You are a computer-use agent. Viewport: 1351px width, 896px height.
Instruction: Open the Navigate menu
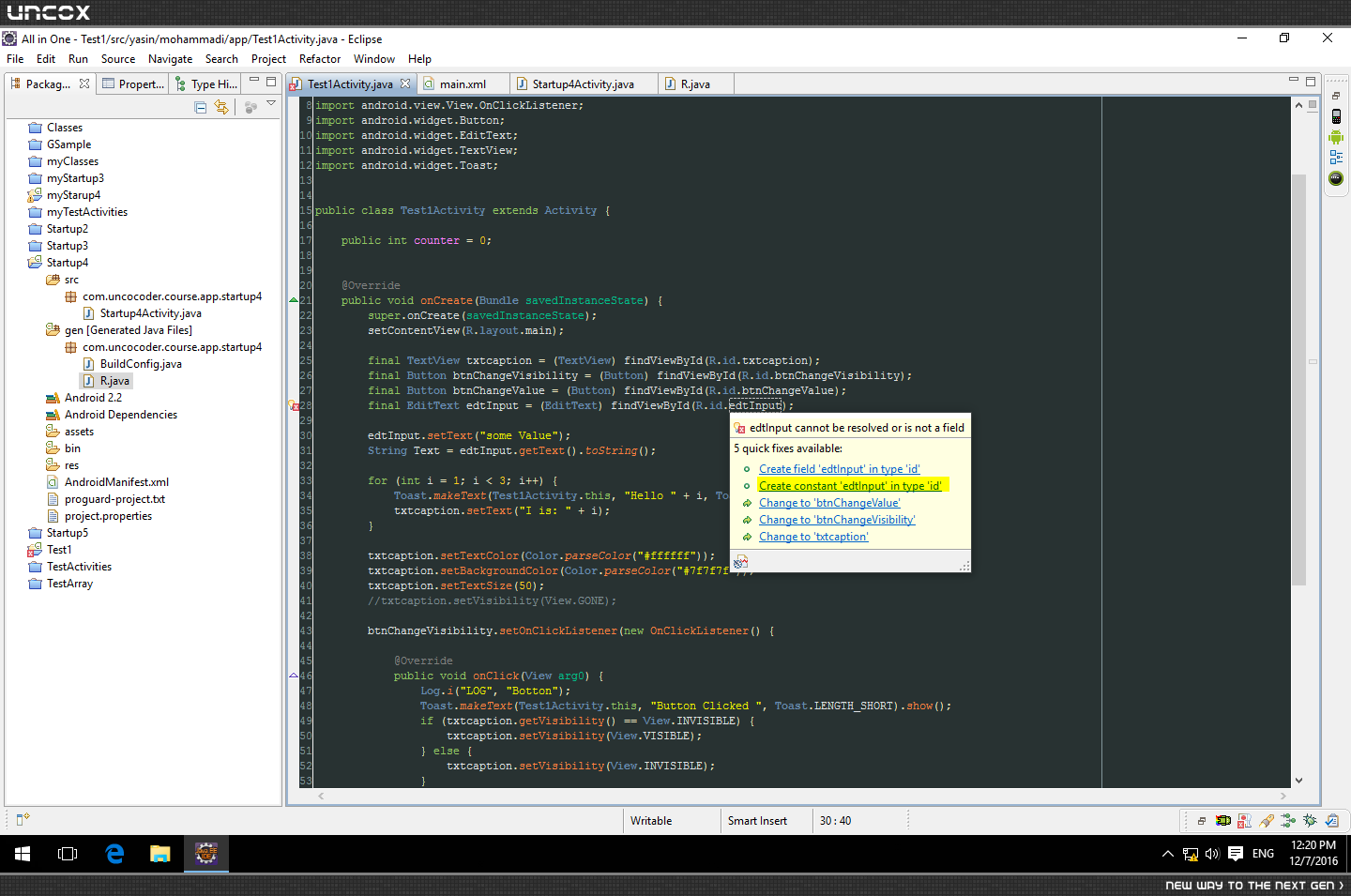click(x=171, y=59)
